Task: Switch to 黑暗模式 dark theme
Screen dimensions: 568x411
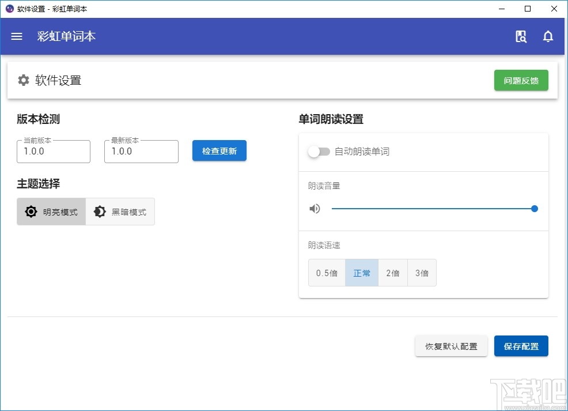Action: (120, 212)
